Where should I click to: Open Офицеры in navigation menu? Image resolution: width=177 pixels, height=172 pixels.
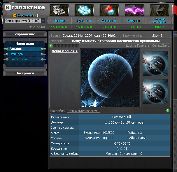(x=16, y=54)
